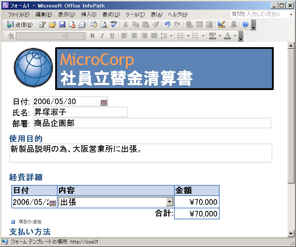Image resolution: width=296 pixels, height=247 pixels.
Task: Open the 出張 content dropdown
Action: point(169,202)
